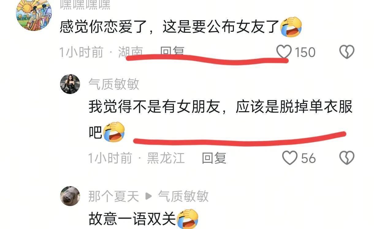Screen dimensions: 374x229
Task: Open 那个夏天's animal avatar
Action: coord(70,196)
